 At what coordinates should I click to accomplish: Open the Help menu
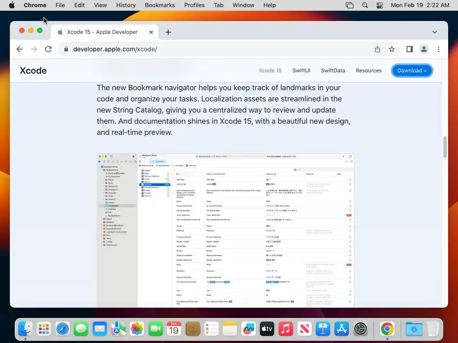tap(269, 5)
